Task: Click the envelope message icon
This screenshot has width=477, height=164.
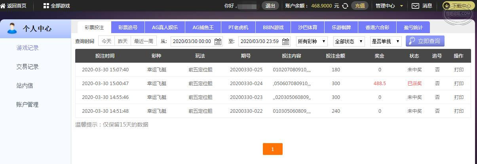Action: (x=415, y=6)
